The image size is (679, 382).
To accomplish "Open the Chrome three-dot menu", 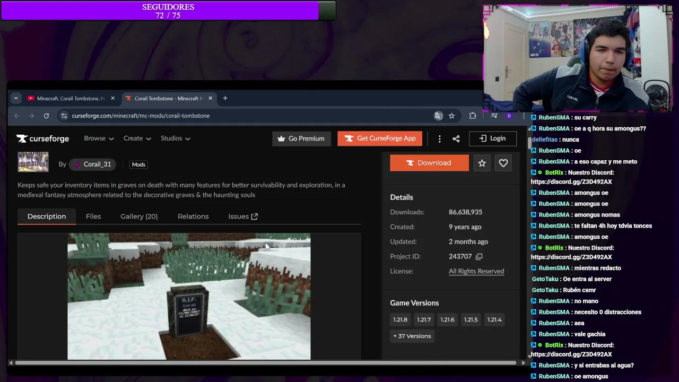I will point(524,116).
